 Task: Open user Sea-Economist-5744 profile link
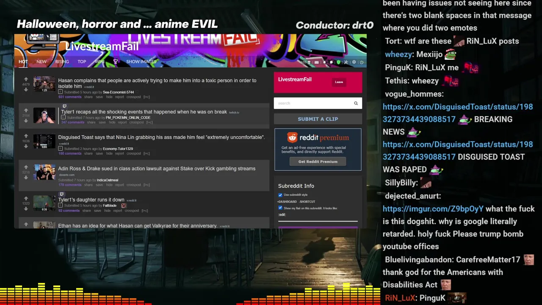click(118, 92)
